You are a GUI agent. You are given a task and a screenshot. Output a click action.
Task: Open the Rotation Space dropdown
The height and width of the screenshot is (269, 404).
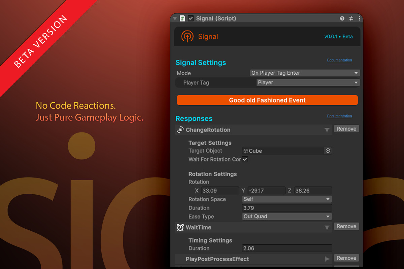(287, 199)
